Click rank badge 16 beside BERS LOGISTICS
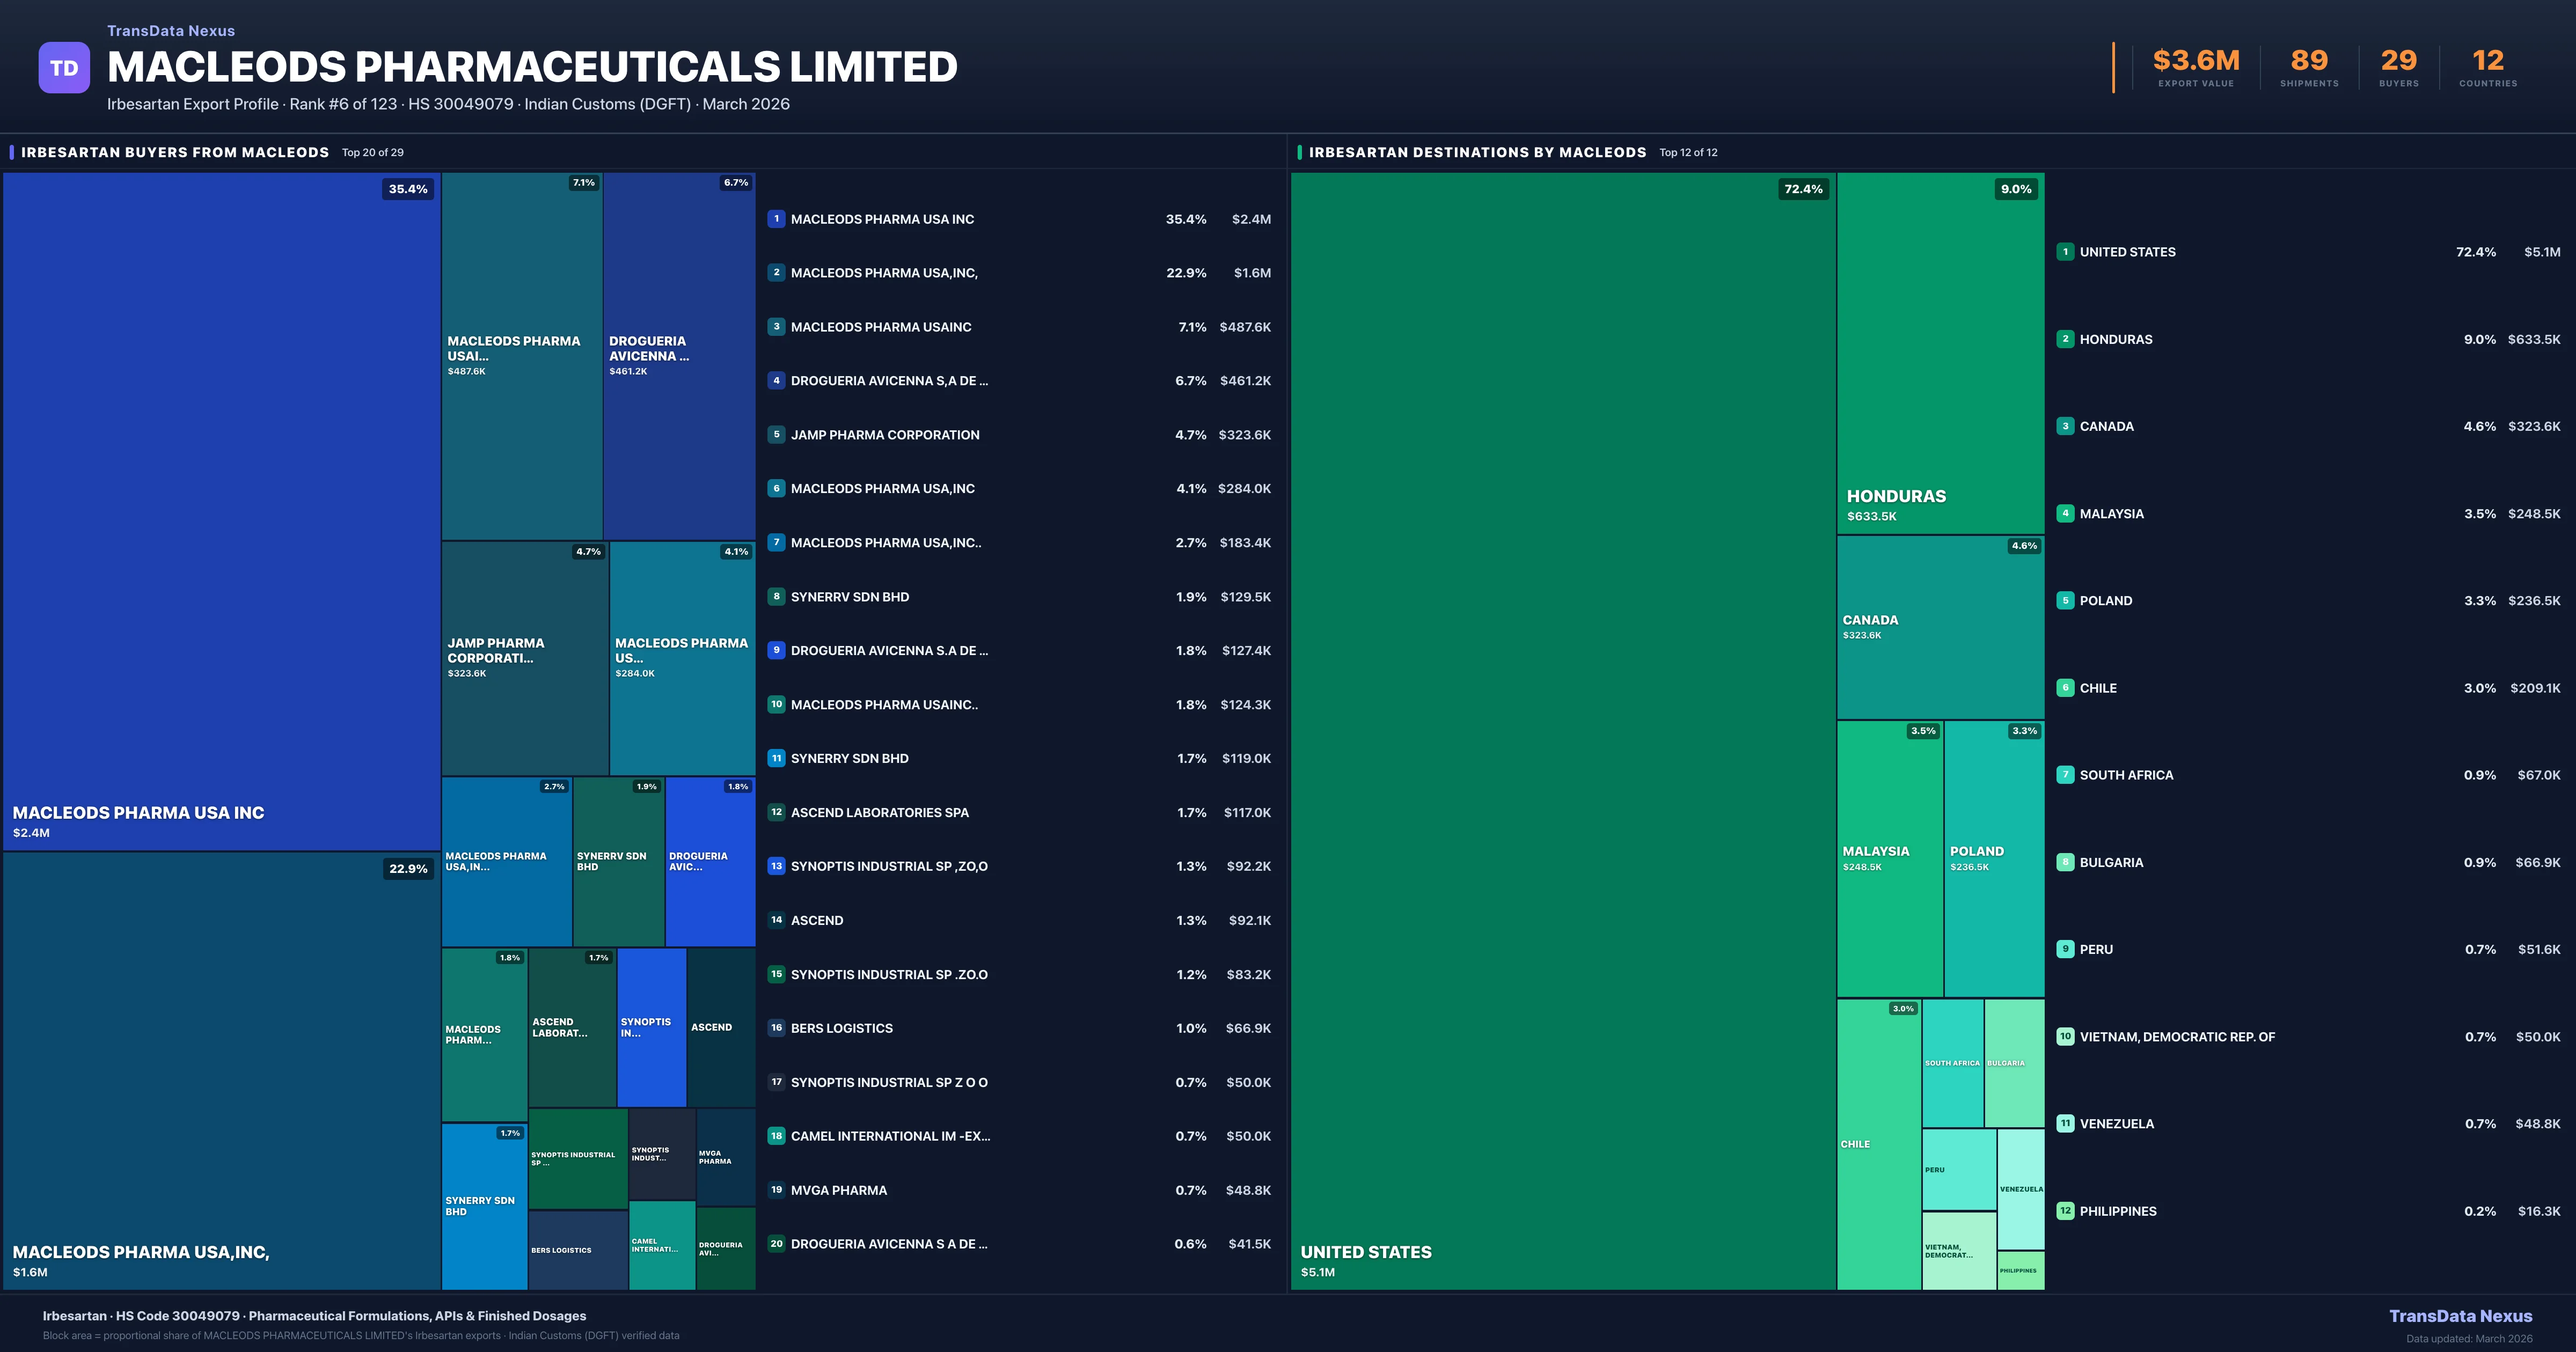2576x1352 pixels. tap(776, 1028)
